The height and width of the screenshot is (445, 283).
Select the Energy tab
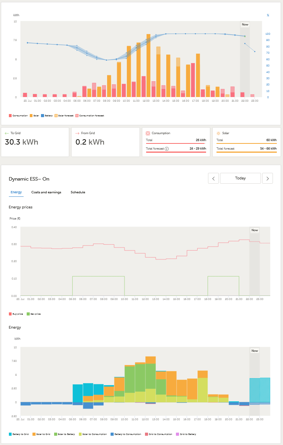tap(16, 192)
